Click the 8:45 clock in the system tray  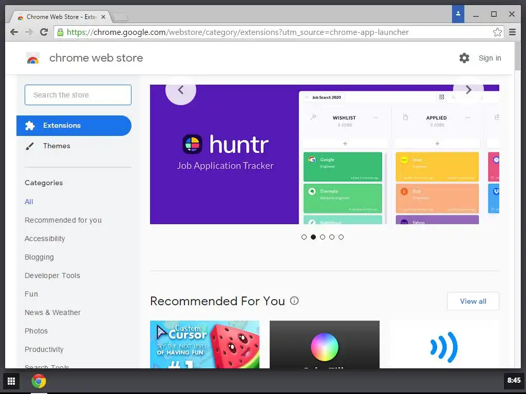[514, 381]
